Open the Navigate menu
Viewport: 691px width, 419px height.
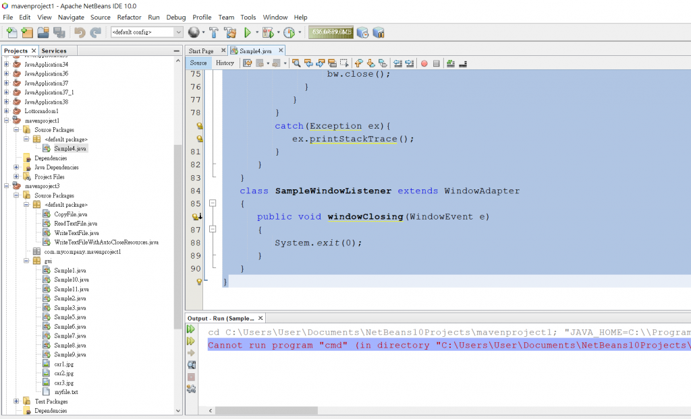click(71, 17)
